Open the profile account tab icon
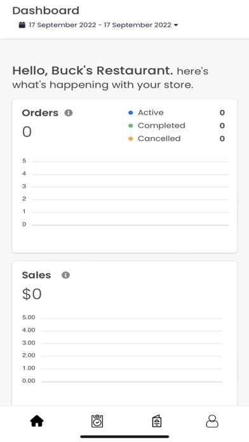The image size is (249, 442). click(212, 421)
